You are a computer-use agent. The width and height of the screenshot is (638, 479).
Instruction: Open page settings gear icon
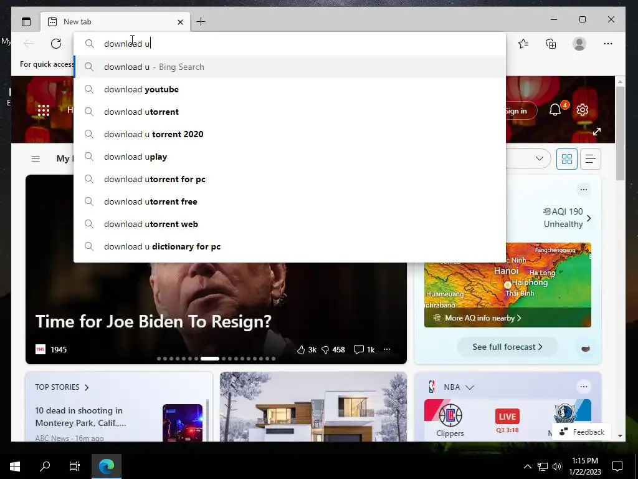pyautogui.click(x=583, y=110)
